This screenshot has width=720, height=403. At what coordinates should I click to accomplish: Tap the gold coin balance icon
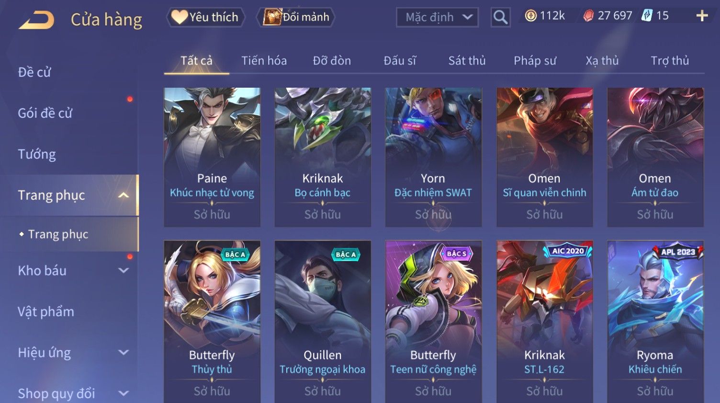530,16
